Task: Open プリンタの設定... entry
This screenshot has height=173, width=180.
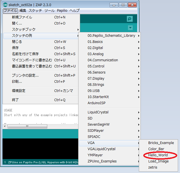Action: pos(41,75)
